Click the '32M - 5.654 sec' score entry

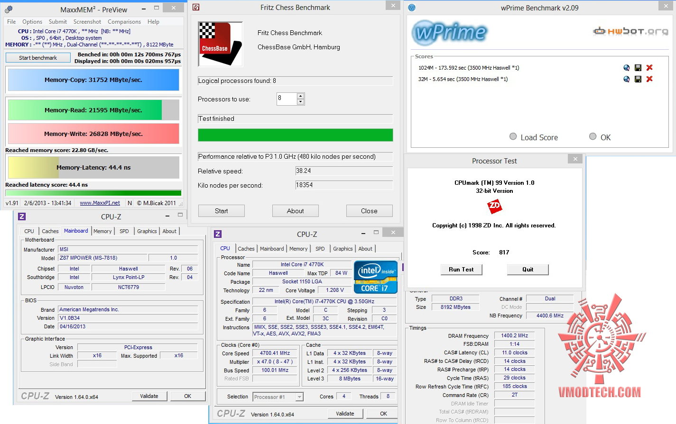[463, 79]
